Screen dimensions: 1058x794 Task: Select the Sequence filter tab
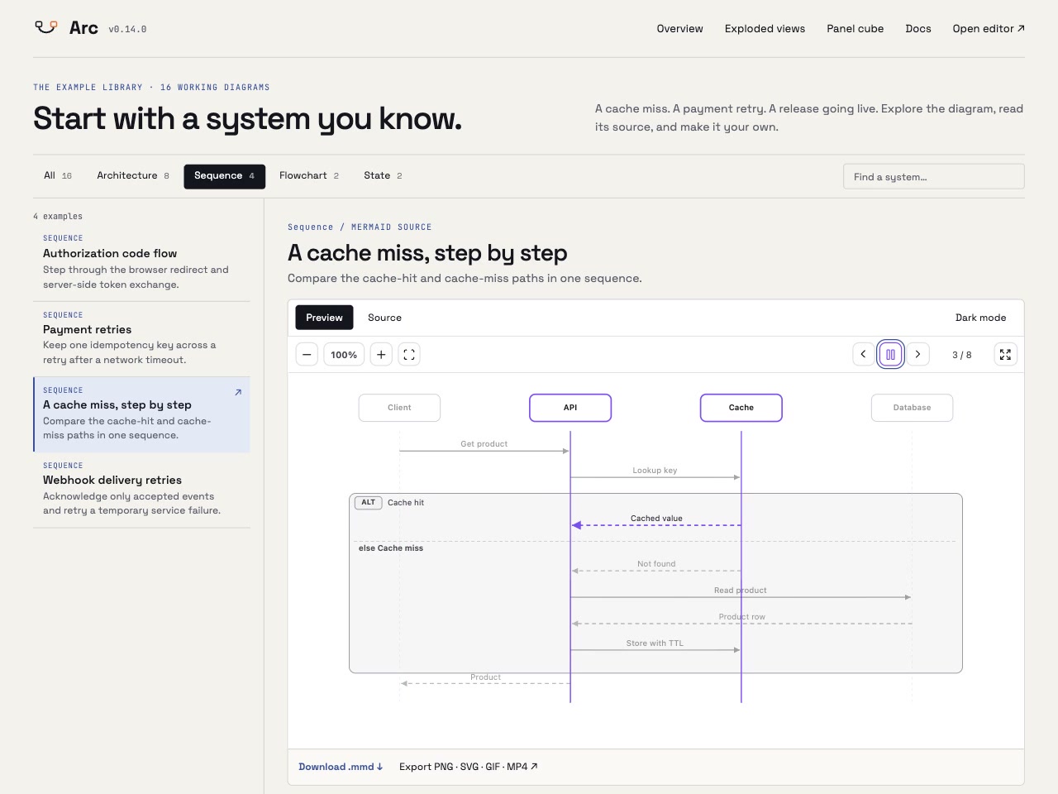[224, 176]
